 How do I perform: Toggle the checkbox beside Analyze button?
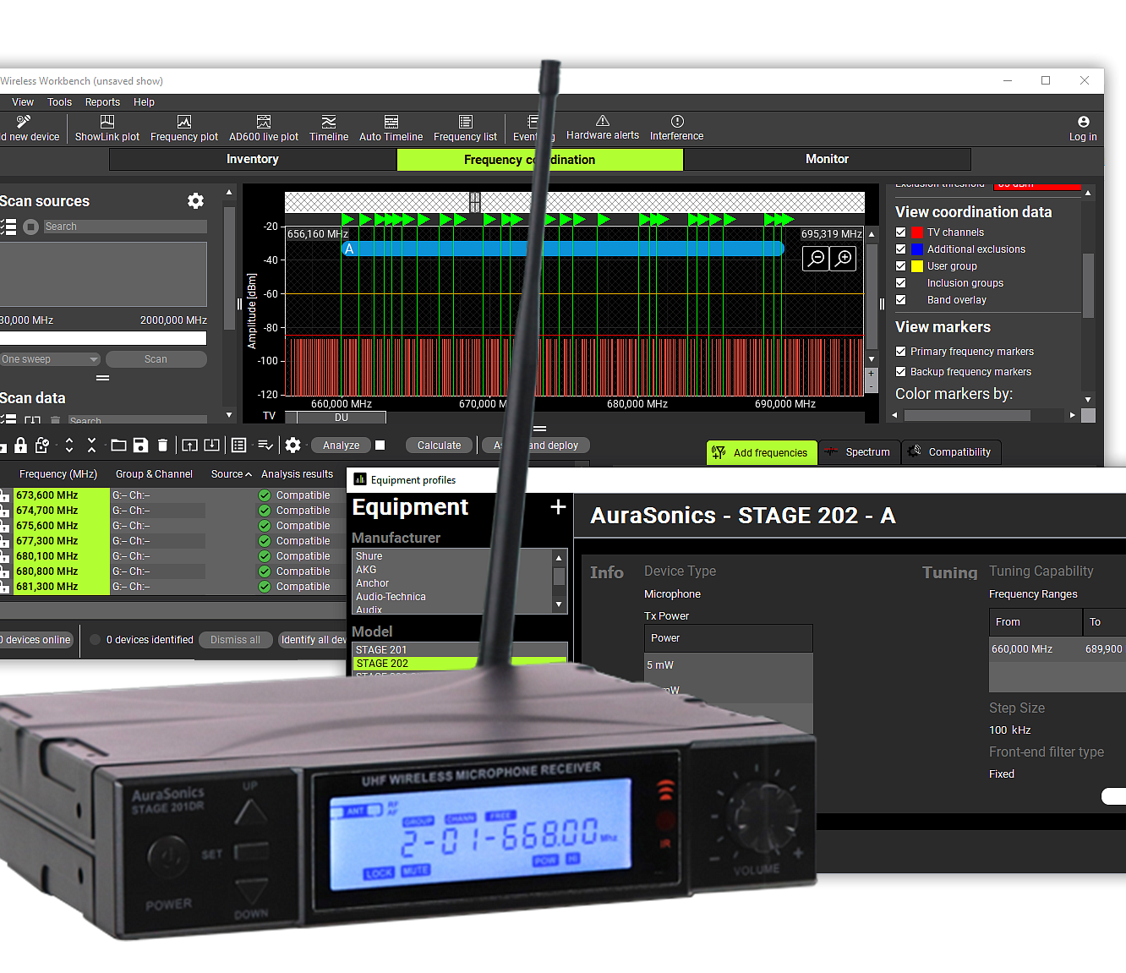pos(380,445)
